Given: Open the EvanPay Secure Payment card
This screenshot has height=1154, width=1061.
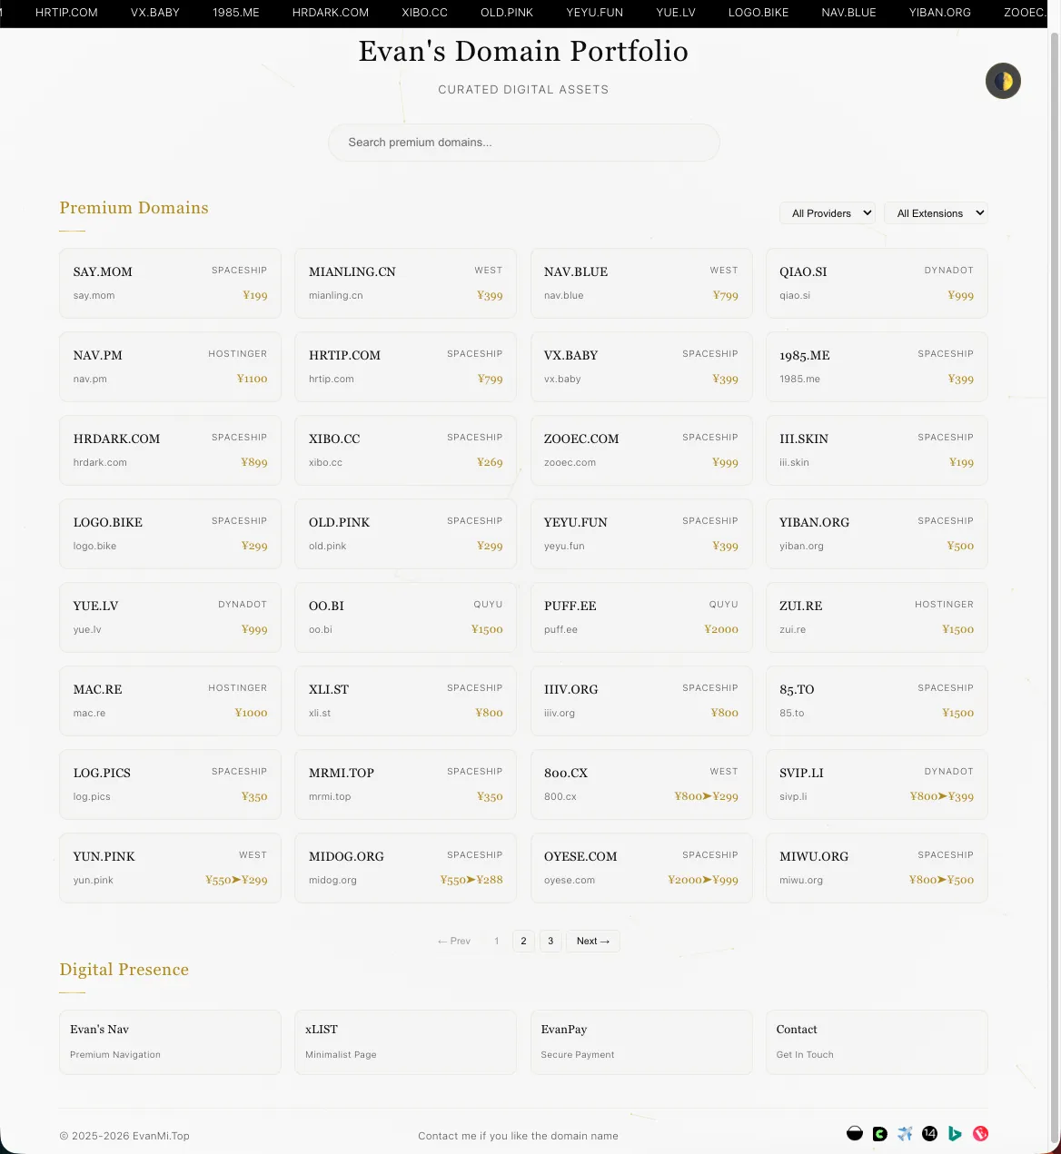Looking at the screenshot, I should tap(641, 1041).
